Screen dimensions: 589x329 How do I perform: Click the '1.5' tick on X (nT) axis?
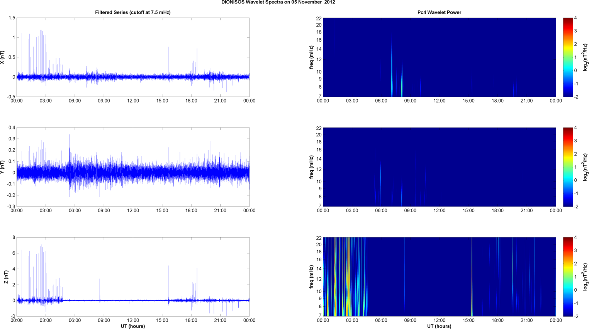(12, 18)
